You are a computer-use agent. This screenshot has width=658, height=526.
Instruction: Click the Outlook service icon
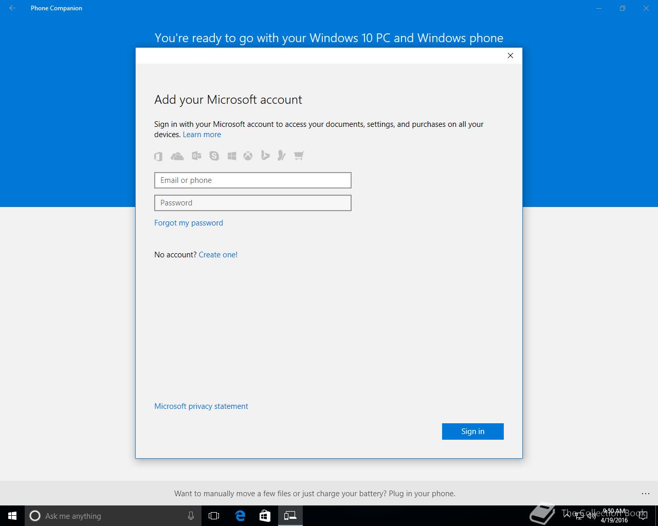tap(196, 156)
